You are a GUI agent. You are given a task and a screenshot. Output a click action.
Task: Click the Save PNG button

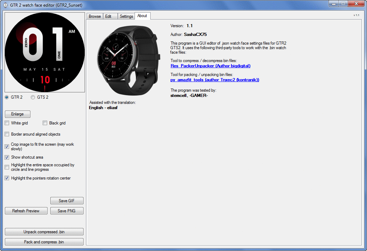coord(67,211)
